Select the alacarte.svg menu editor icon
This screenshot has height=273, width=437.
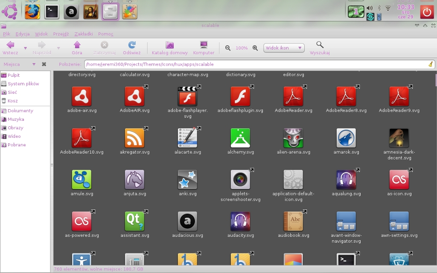coord(188,138)
